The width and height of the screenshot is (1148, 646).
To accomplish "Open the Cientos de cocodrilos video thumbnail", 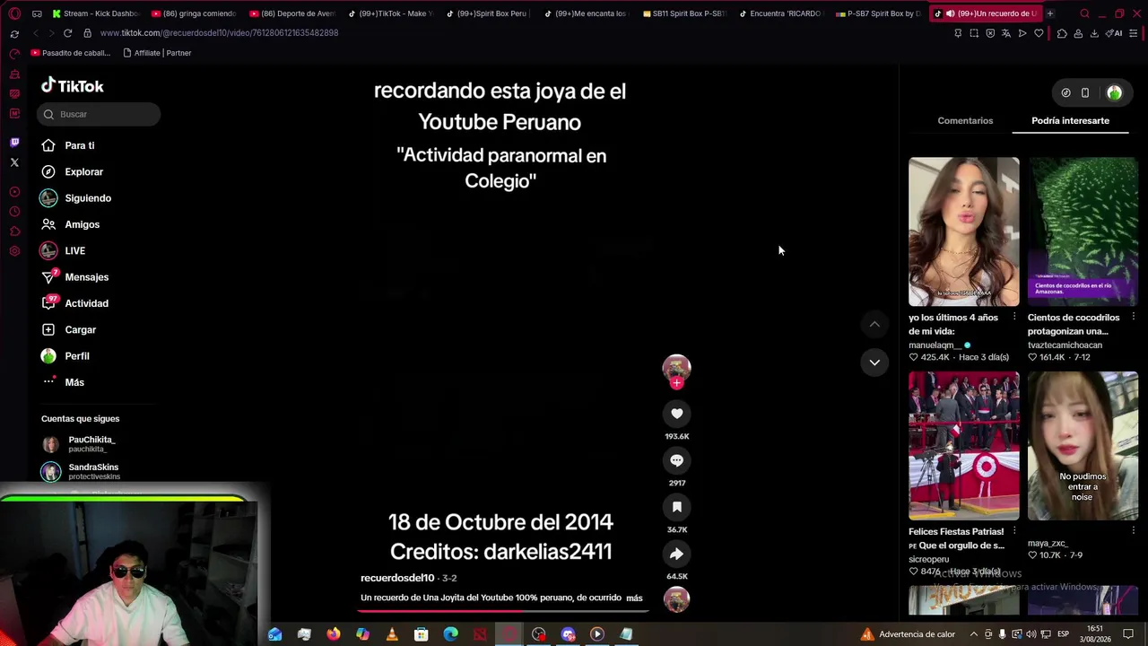I will point(1083,231).
